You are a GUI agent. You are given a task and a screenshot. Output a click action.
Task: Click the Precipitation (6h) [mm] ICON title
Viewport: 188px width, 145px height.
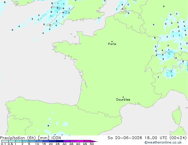pyautogui.click(x=31, y=138)
